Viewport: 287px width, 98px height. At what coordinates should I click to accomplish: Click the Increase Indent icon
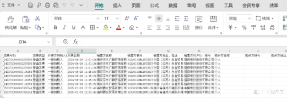(x=186, y=18)
